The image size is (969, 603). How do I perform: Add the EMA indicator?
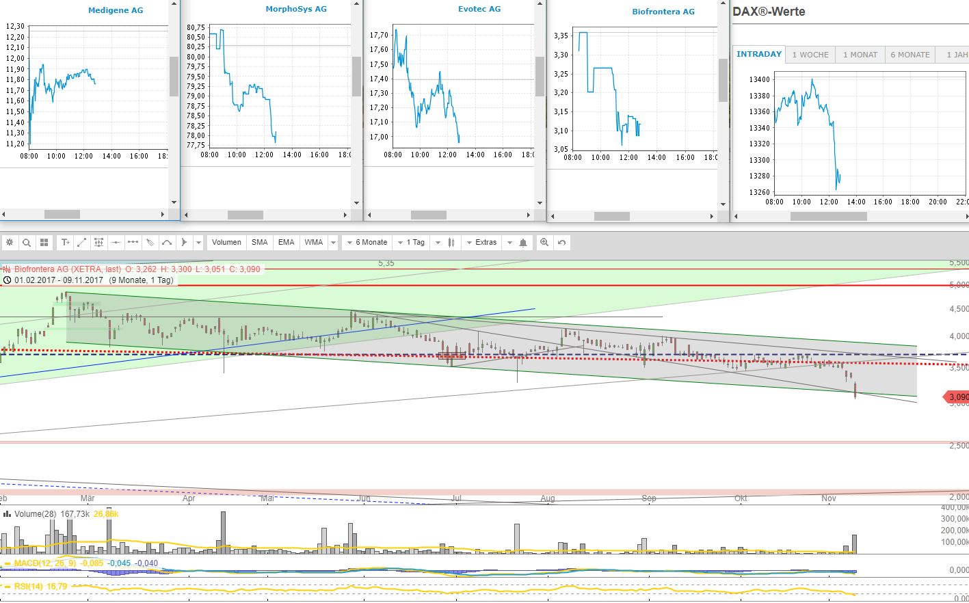(287, 243)
